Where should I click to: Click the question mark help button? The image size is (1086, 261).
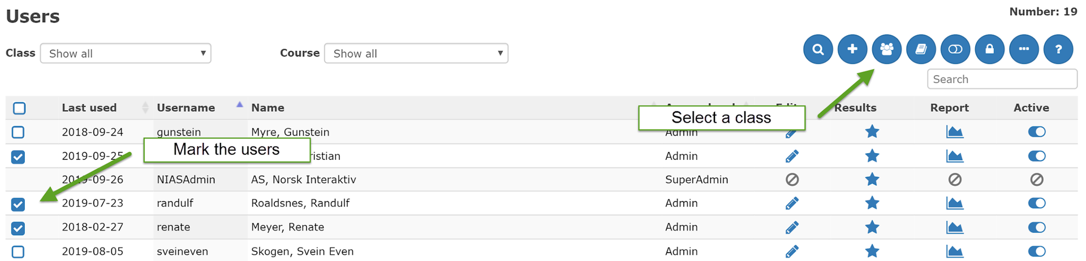coord(1058,50)
